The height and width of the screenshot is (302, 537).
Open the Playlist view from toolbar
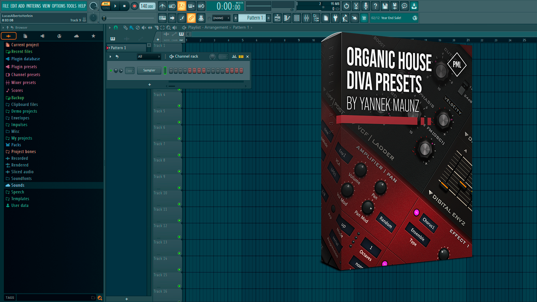click(x=278, y=18)
